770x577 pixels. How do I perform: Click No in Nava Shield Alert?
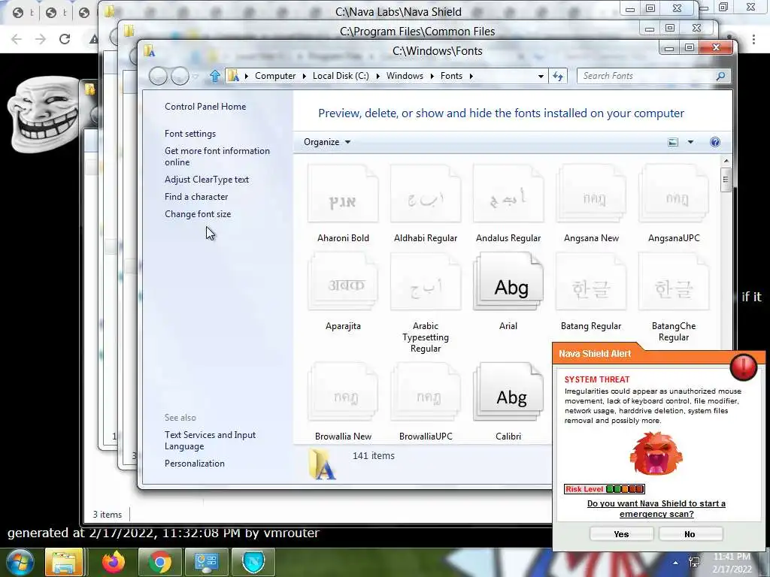(690, 534)
